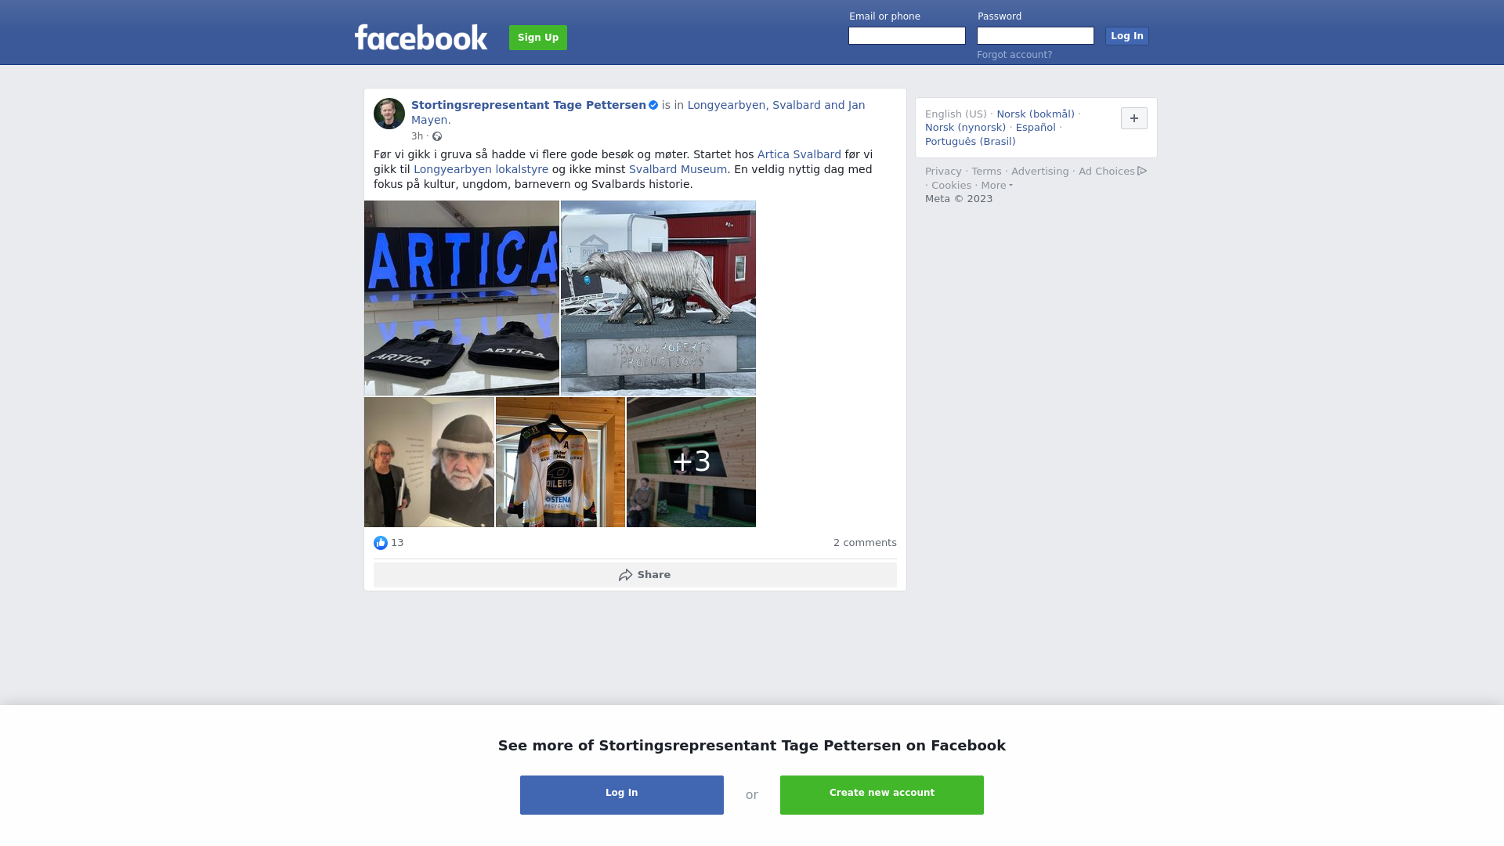View the 2 comments
The image size is (1504, 846).
(x=865, y=543)
